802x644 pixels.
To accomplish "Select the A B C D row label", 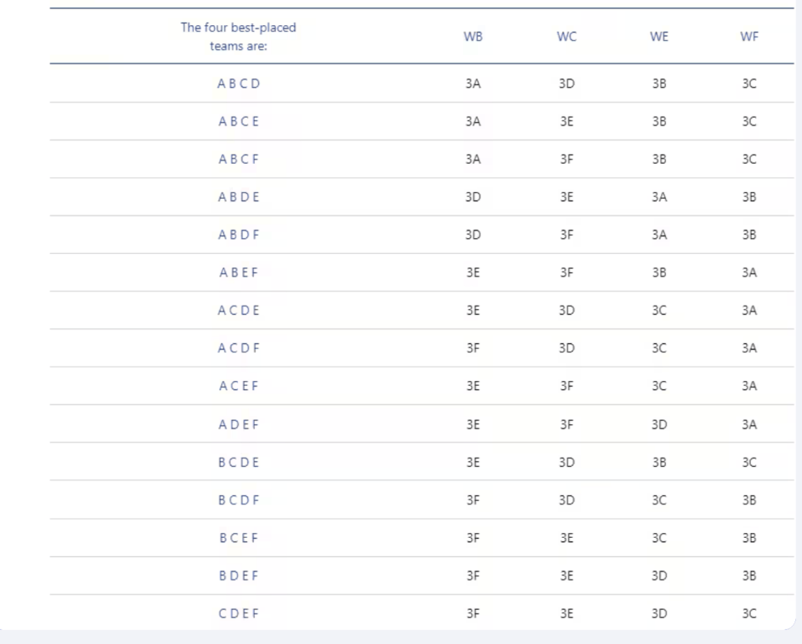I will (238, 84).
